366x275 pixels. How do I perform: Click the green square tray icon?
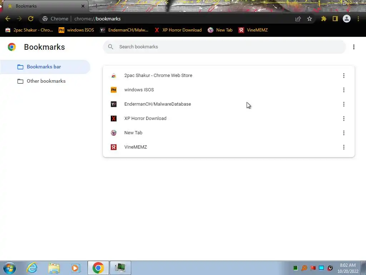click(296, 268)
